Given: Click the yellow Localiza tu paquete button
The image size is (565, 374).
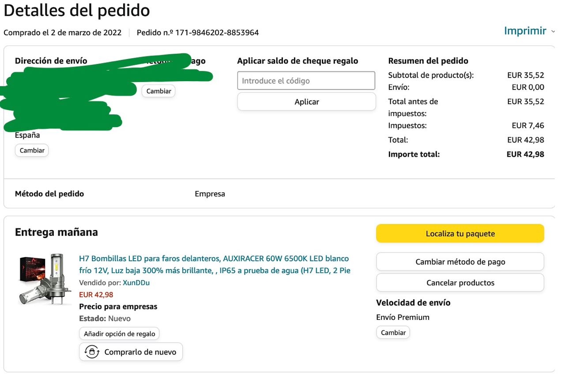Looking at the screenshot, I should (460, 234).
